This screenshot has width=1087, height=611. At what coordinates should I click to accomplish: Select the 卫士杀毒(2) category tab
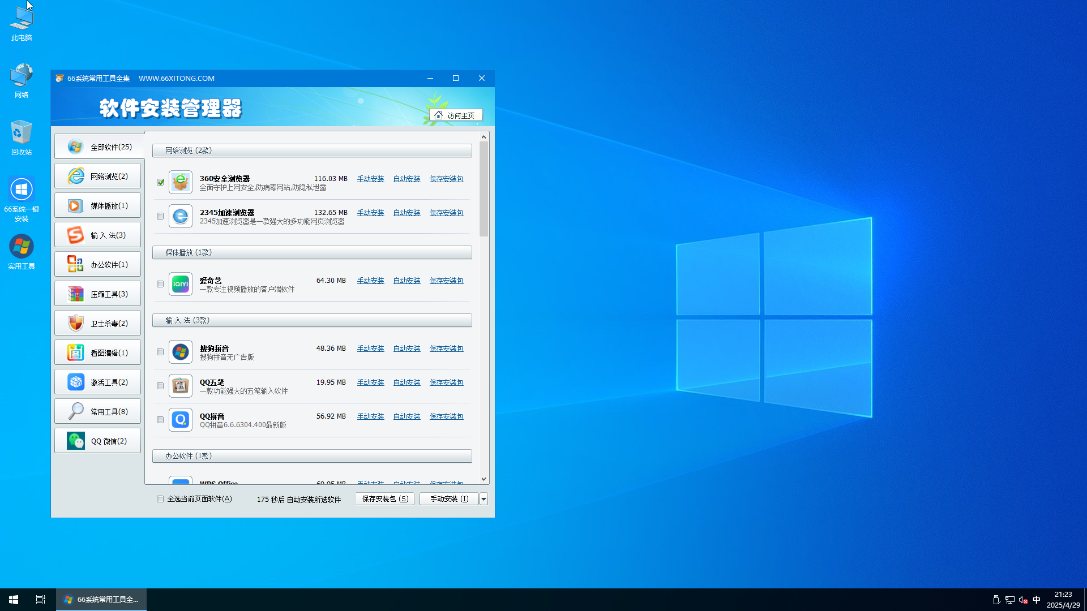97,324
